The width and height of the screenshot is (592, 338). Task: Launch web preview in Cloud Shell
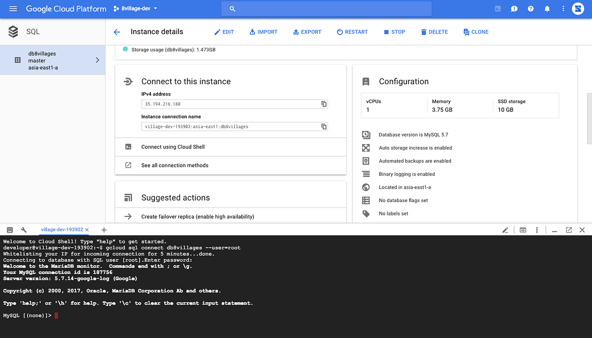click(x=522, y=230)
